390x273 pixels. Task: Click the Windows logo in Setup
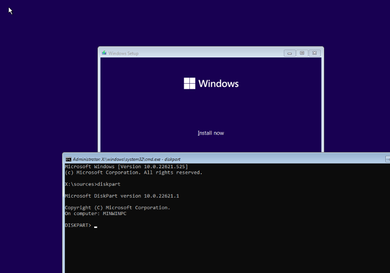[x=189, y=83]
